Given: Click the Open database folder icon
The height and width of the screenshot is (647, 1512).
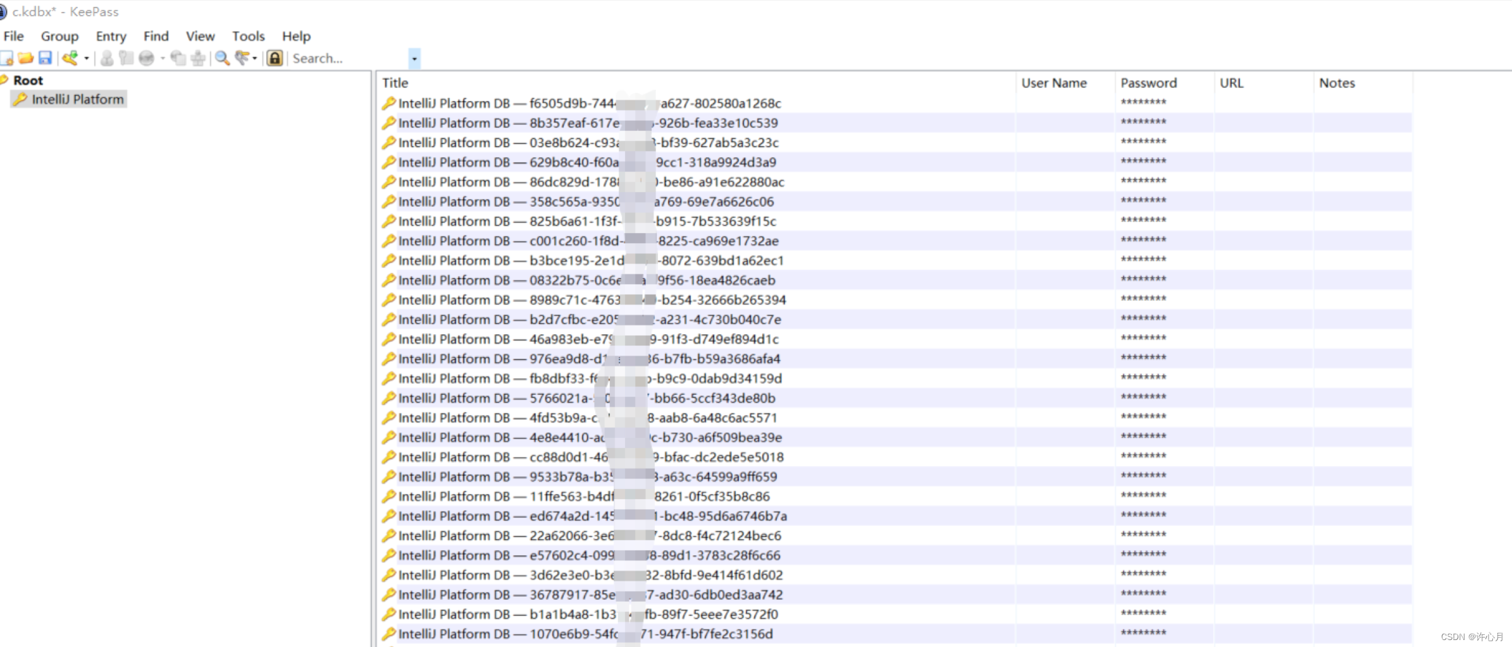Looking at the screenshot, I should pos(26,58).
